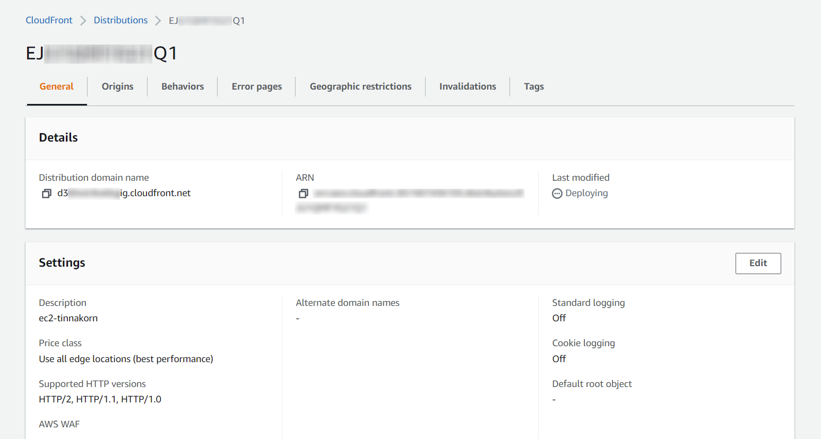
Task: Switch to the Invalidations tab
Action: click(x=468, y=86)
